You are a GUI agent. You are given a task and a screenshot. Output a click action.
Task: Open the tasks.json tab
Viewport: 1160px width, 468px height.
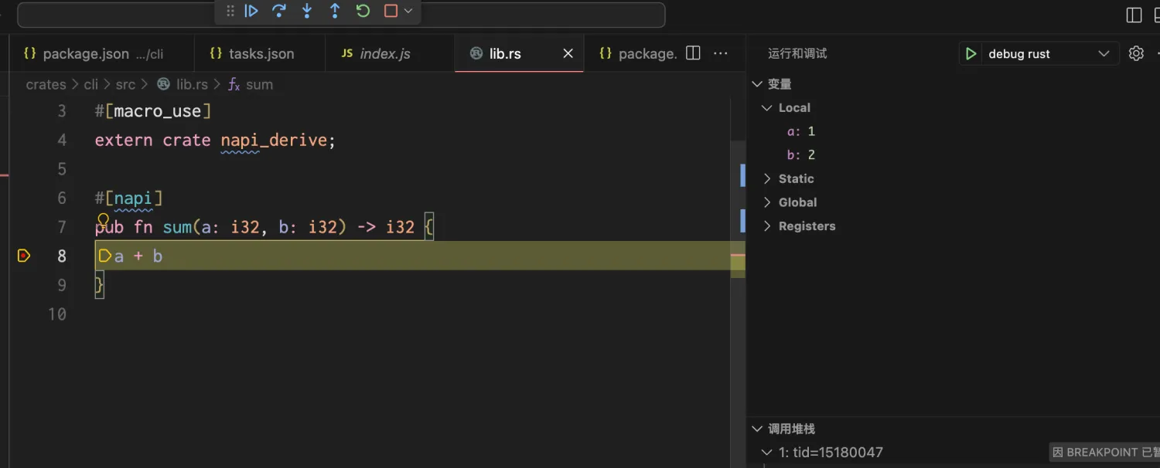pyautogui.click(x=261, y=53)
